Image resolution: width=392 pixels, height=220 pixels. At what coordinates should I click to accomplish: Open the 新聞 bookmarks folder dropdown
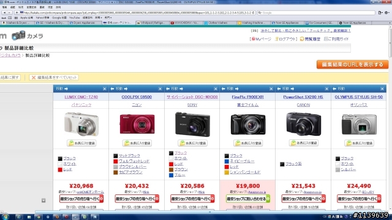pyautogui.click(x=99, y=18)
